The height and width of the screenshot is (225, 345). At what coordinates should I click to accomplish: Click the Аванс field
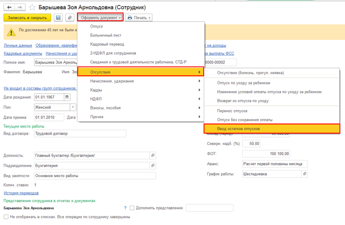tap(275, 163)
